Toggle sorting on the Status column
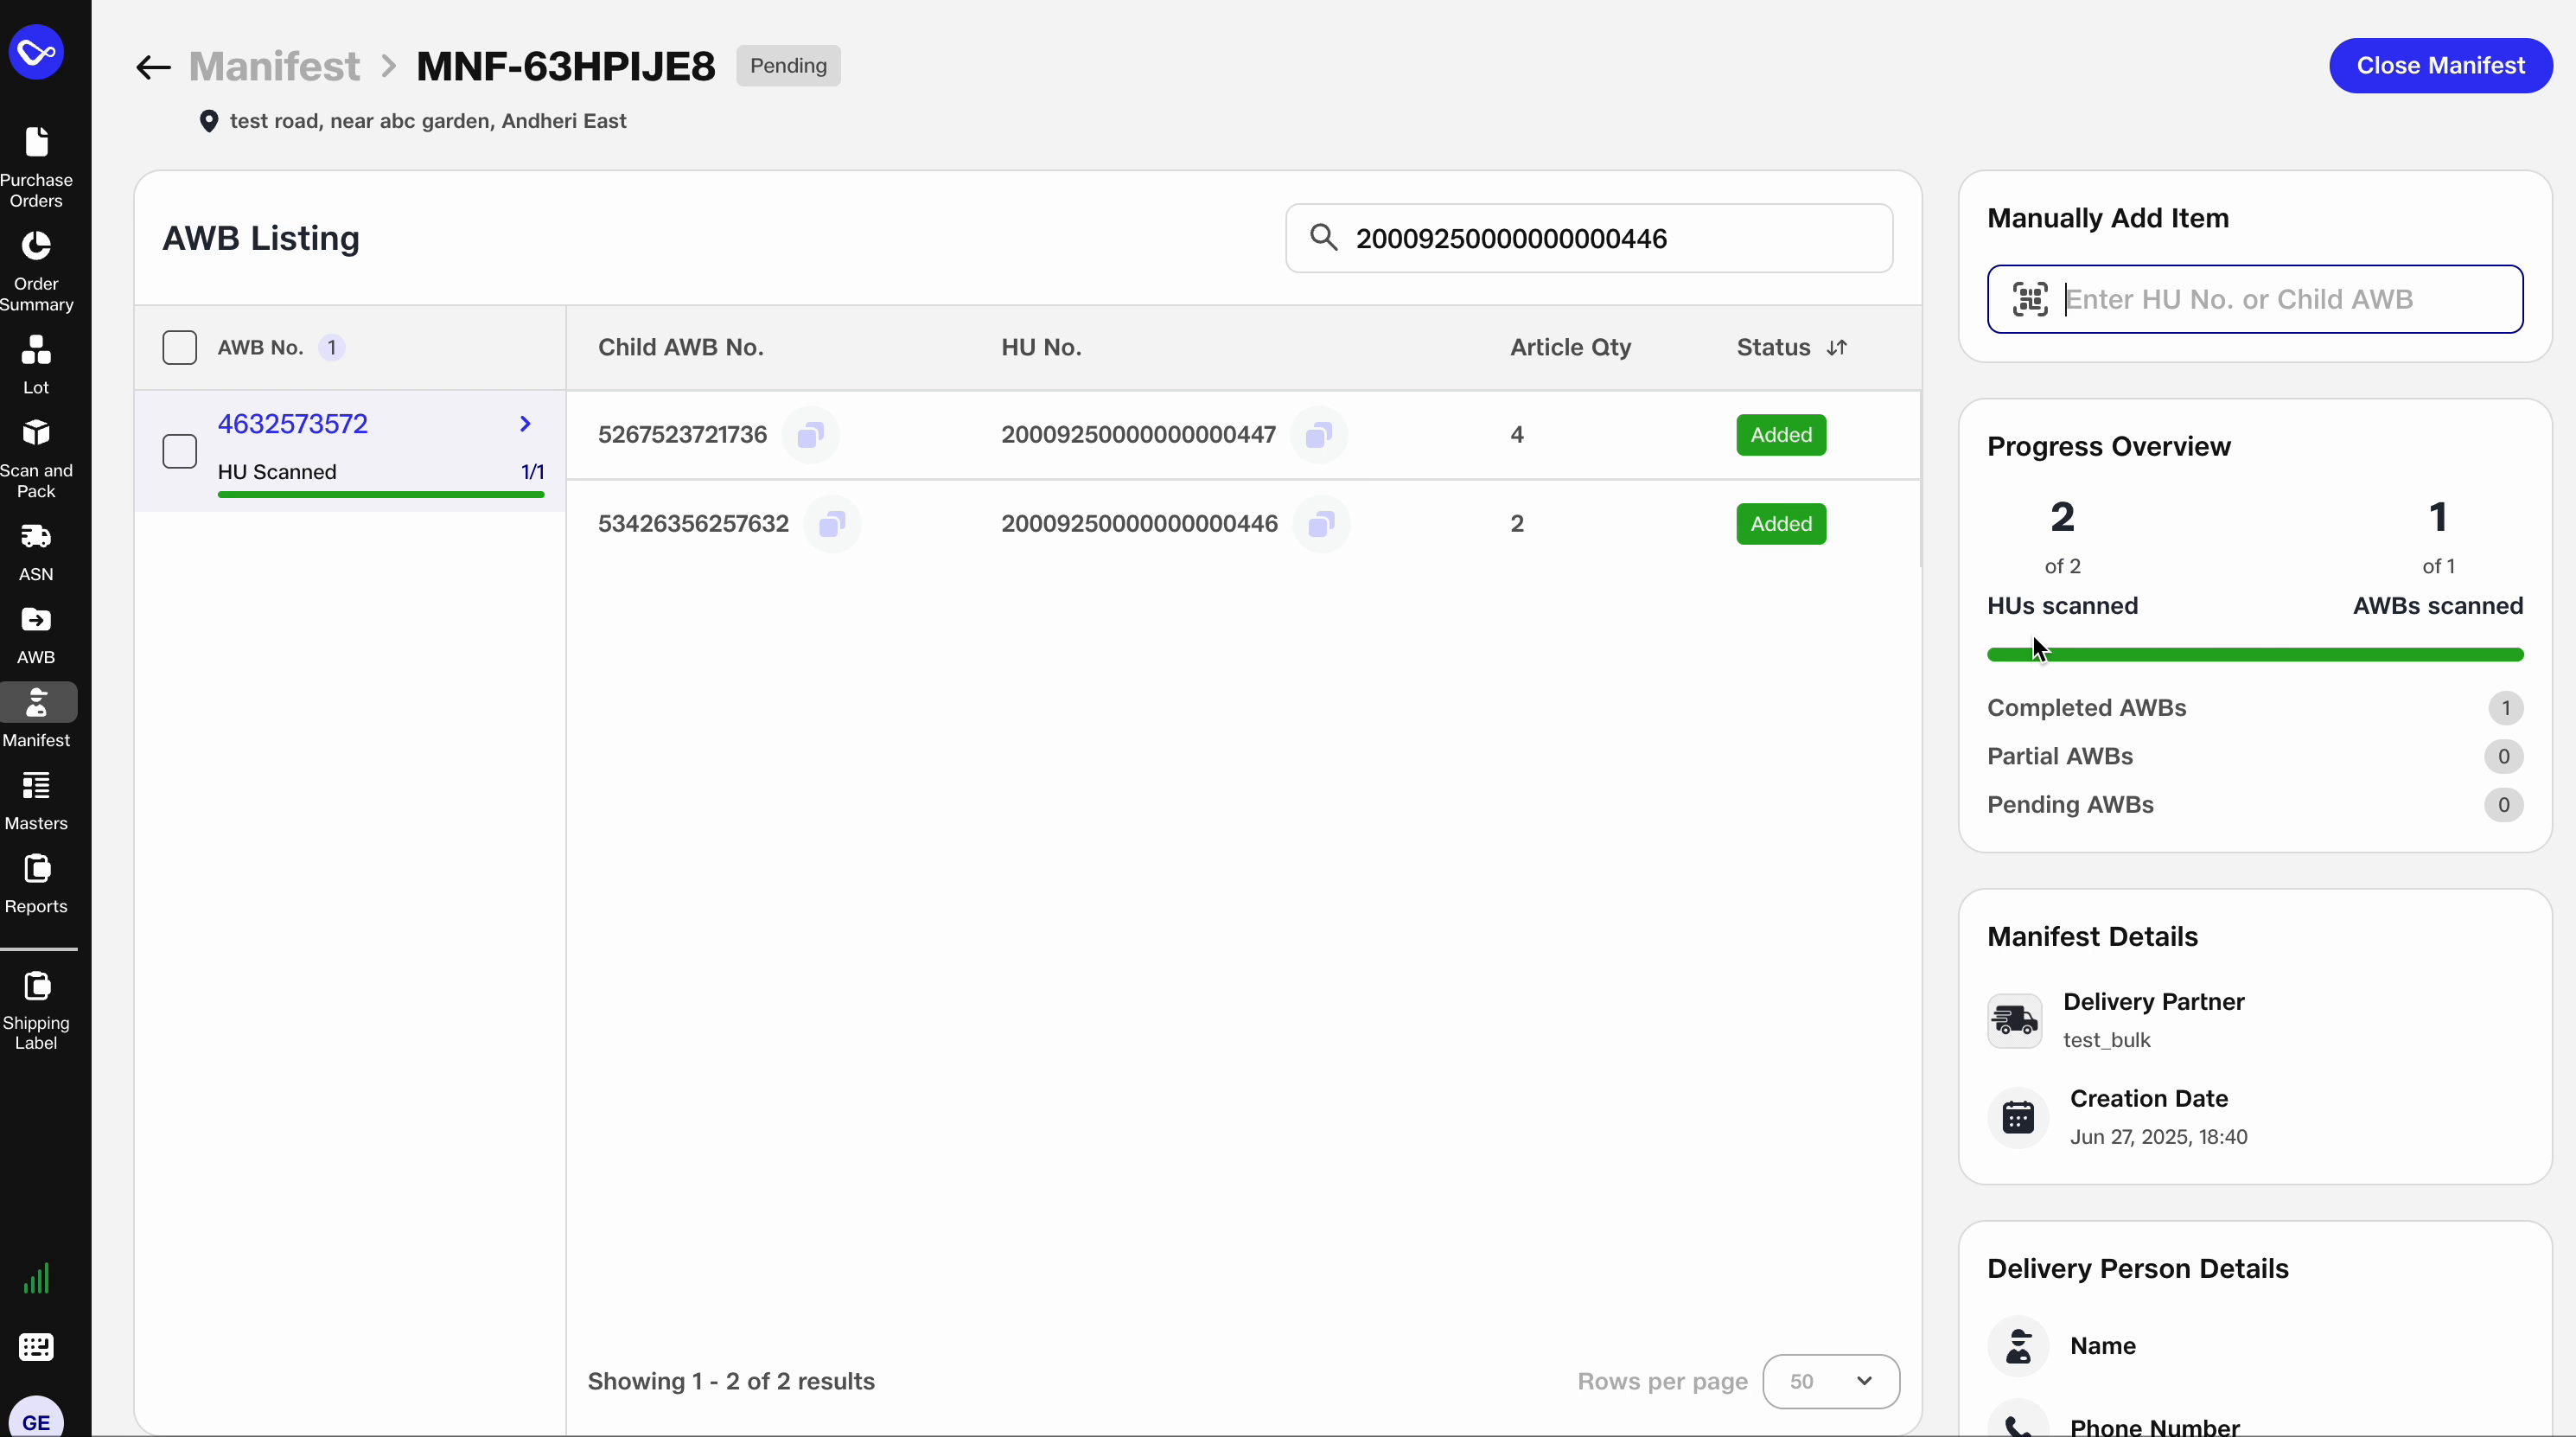 (1837, 347)
